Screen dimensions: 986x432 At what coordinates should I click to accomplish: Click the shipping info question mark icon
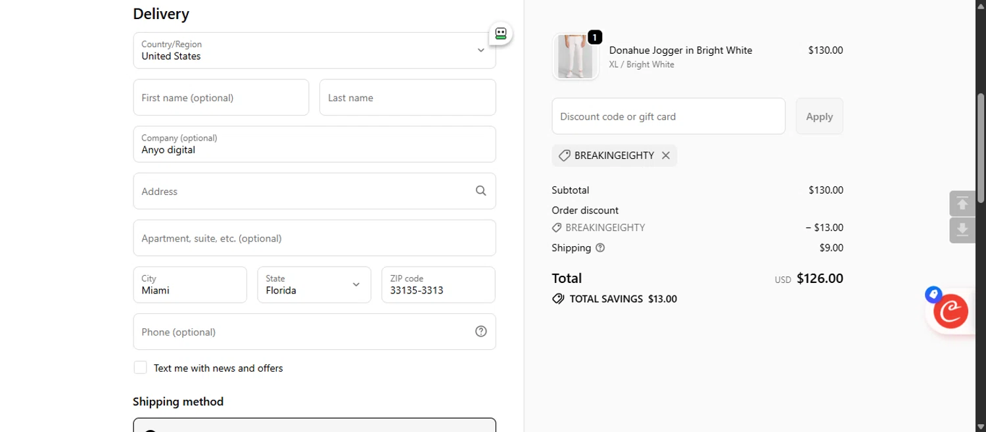click(x=599, y=248)
